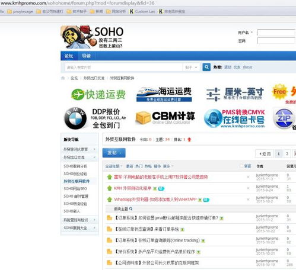Click the proyiwuage bookmark folder

click(20, 12)
